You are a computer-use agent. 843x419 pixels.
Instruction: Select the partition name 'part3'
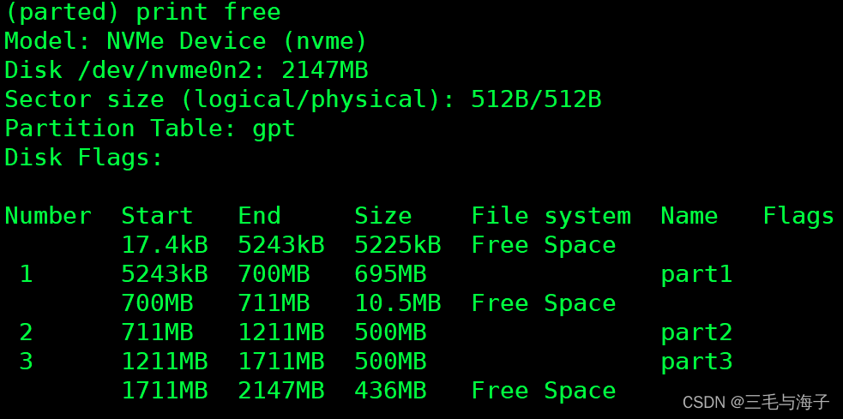point(696,362)
